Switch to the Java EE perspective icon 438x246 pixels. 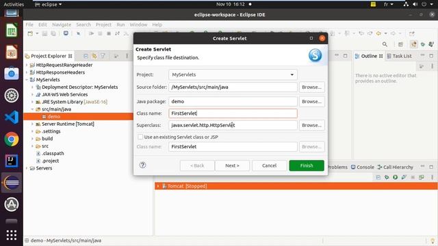[413, 44]
